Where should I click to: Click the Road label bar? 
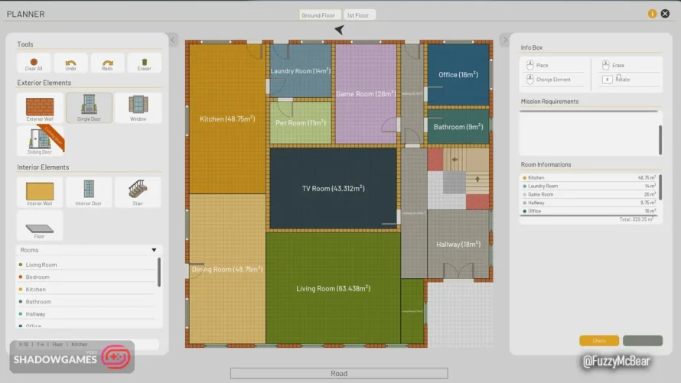coord(339,373)
